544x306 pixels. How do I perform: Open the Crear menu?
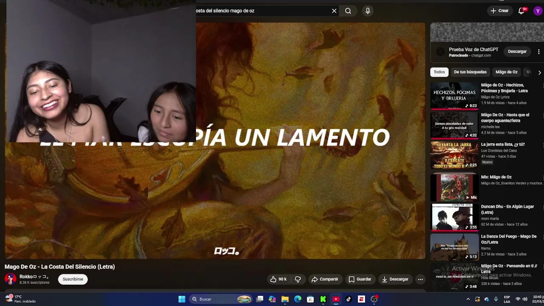pos(499,11)
